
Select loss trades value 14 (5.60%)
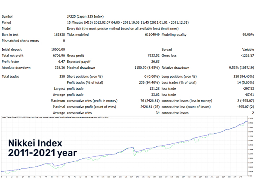[x=246, y=83]
